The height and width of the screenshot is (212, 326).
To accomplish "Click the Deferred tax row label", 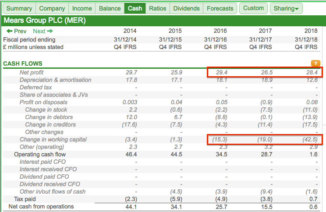I will tap(36, 88).
